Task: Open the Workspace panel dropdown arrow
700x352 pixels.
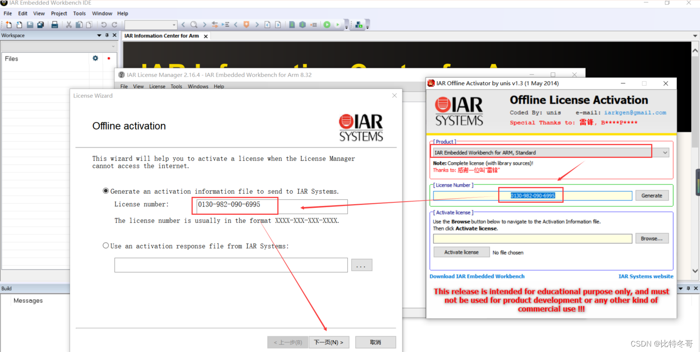Action: click(99, 36)
